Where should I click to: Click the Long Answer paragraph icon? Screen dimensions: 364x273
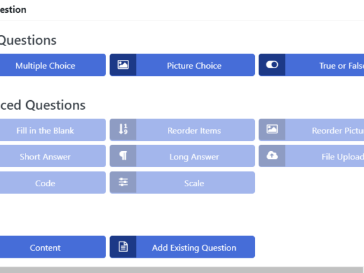[x=123, y=156]
